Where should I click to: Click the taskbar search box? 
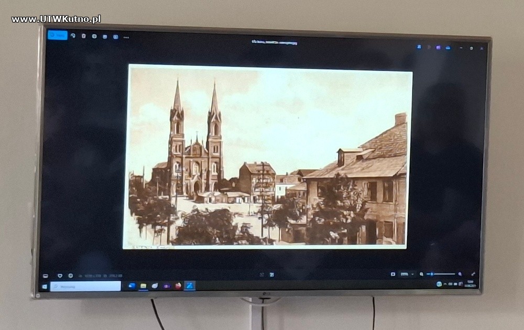[x=85, y=286]
